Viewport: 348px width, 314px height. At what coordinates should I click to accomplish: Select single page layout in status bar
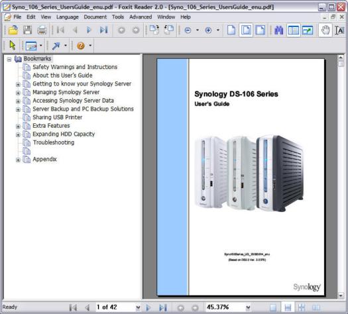click(x=273, y=307)
